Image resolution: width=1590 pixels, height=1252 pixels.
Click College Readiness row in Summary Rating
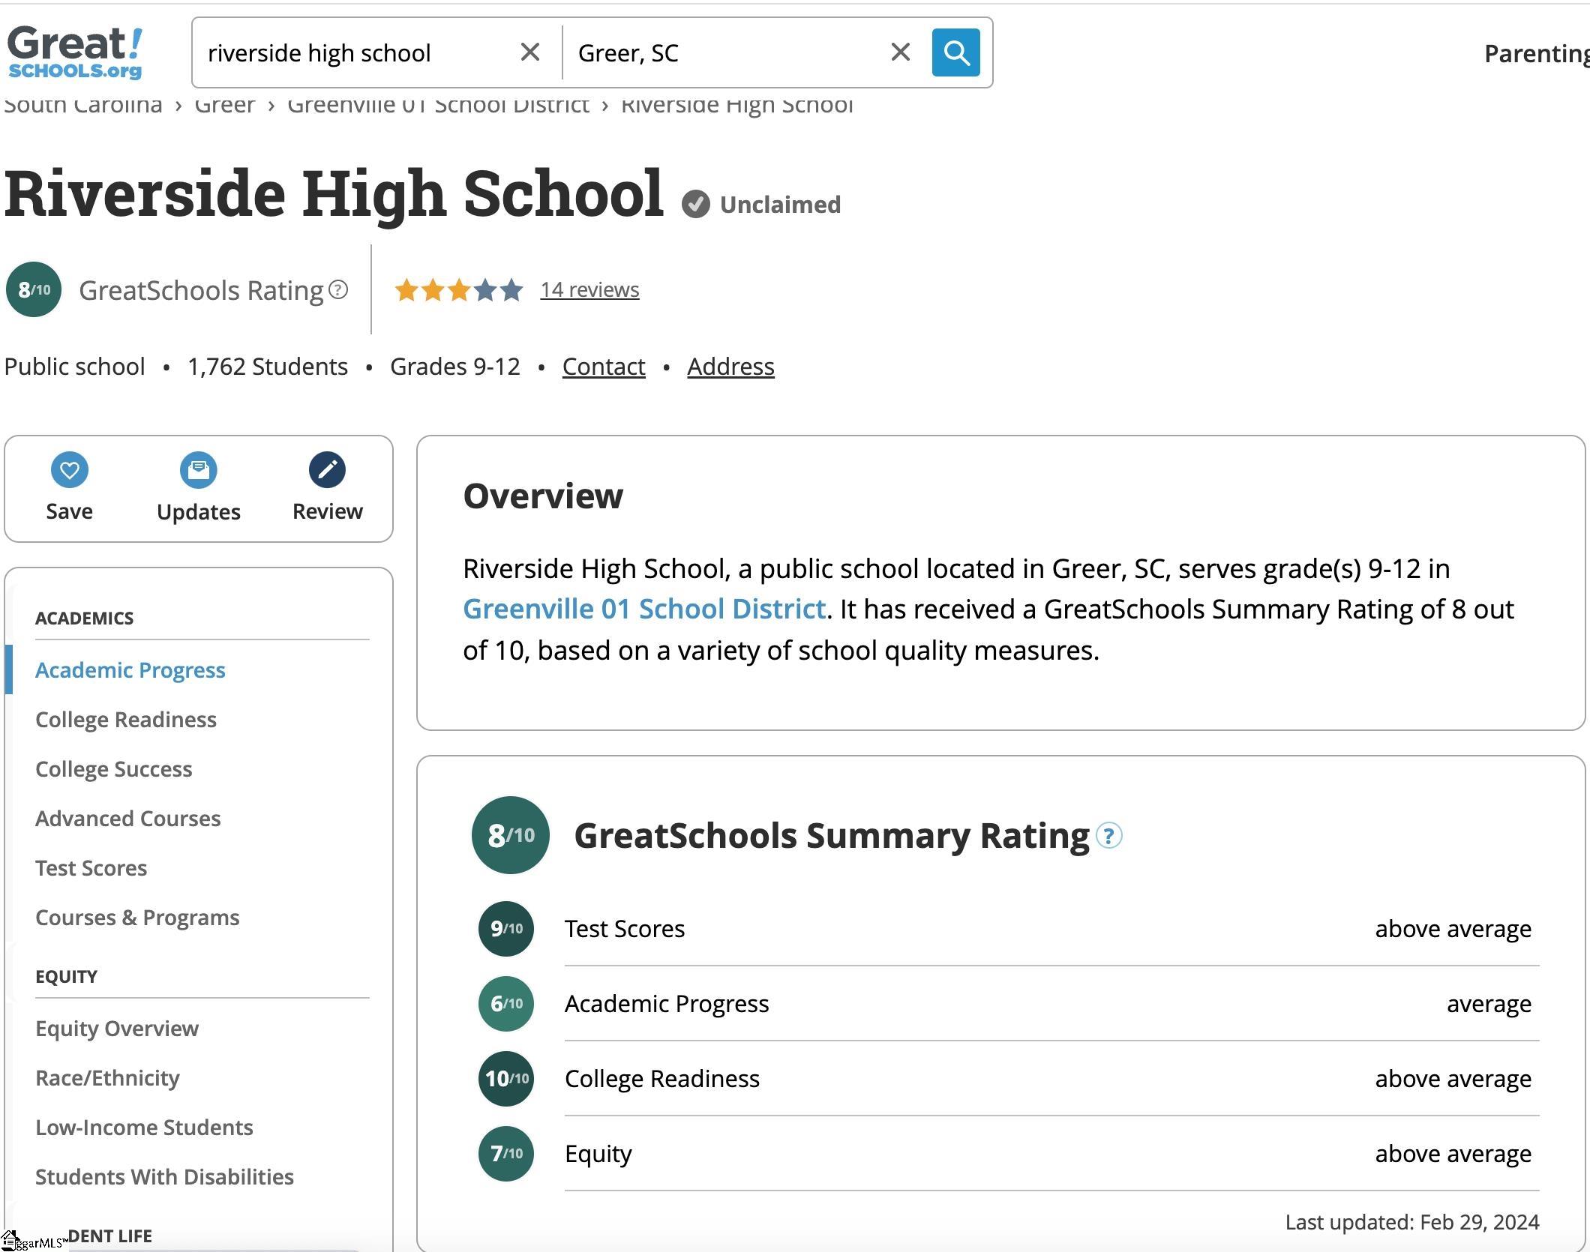tap(1009, 1079)
